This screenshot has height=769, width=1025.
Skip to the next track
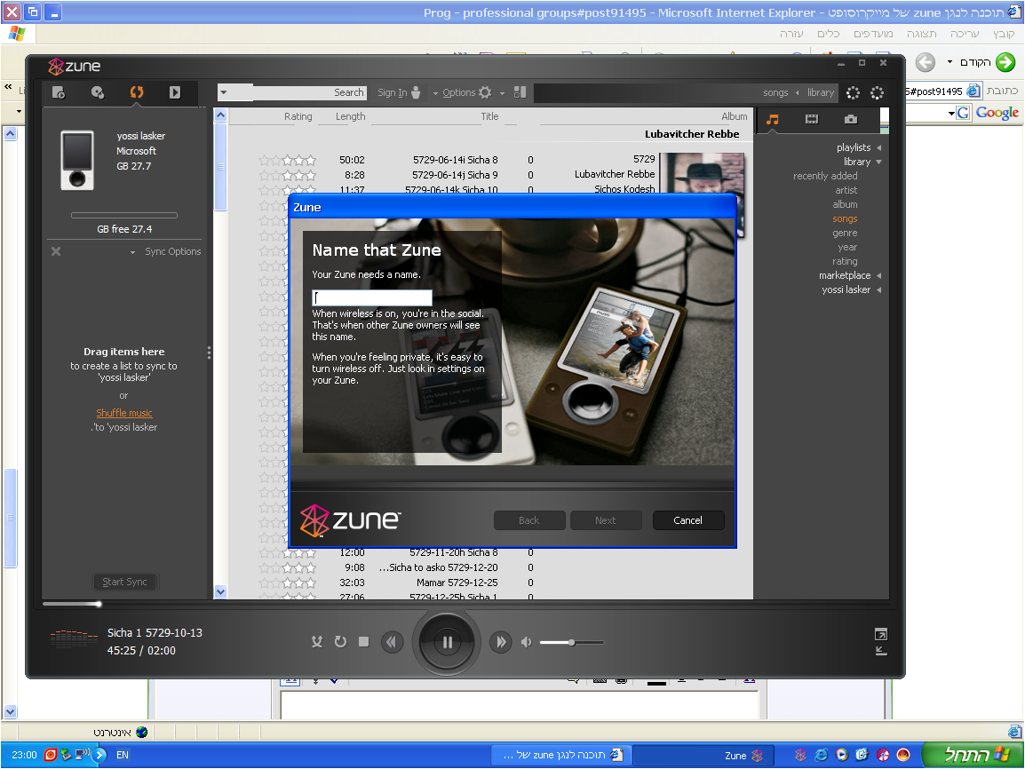501,642
